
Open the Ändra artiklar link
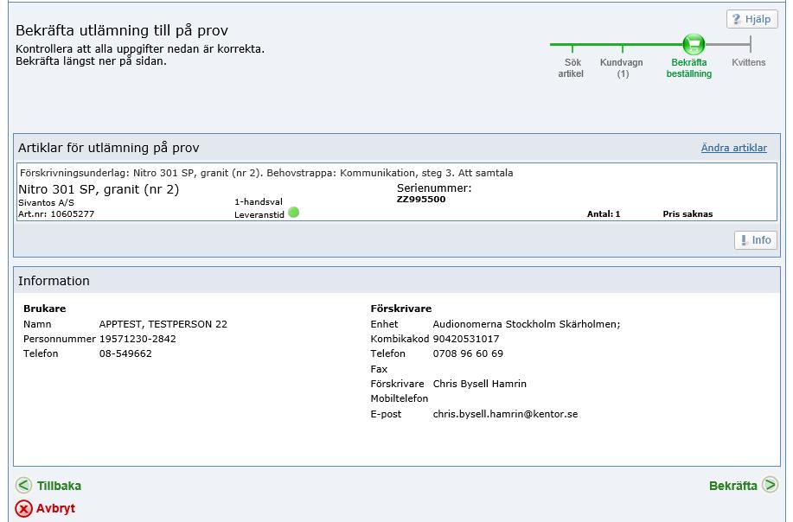point(734,148)
